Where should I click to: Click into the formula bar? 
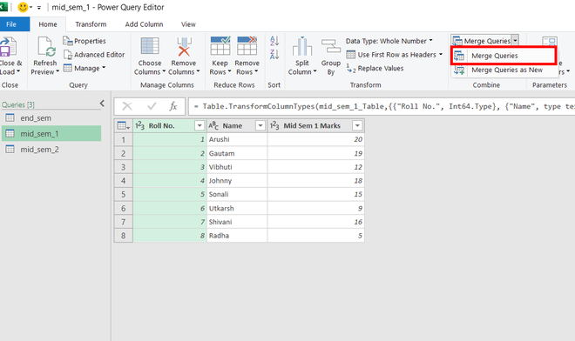pos(382,106)
